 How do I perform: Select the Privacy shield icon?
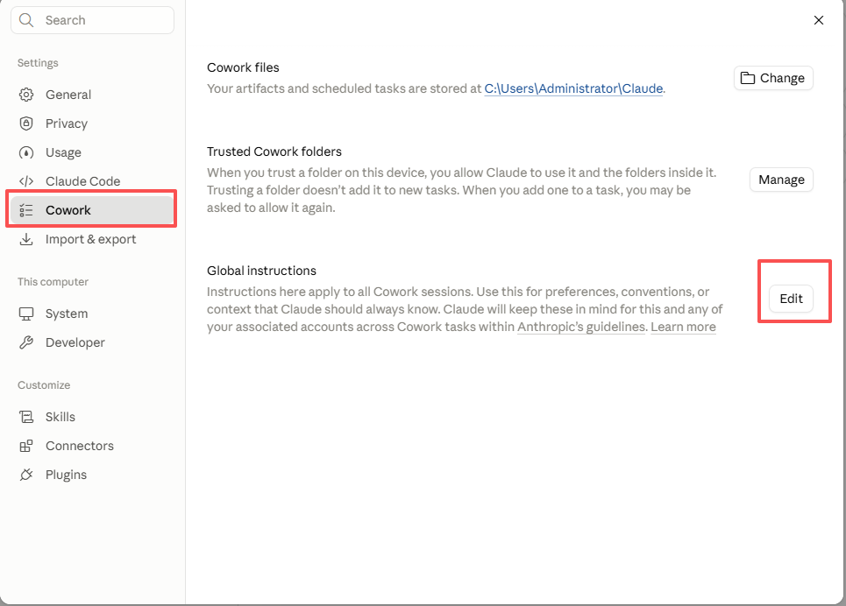point(26,123)
